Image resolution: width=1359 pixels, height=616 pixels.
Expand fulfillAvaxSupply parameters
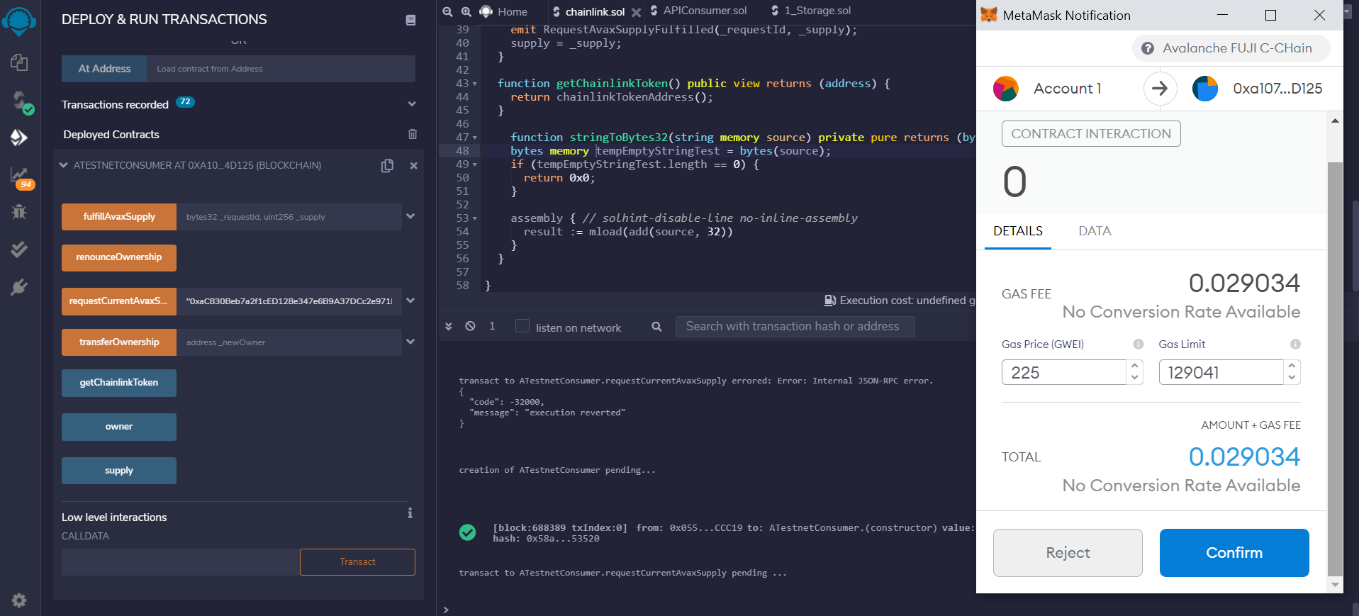(x=410, y=216)
